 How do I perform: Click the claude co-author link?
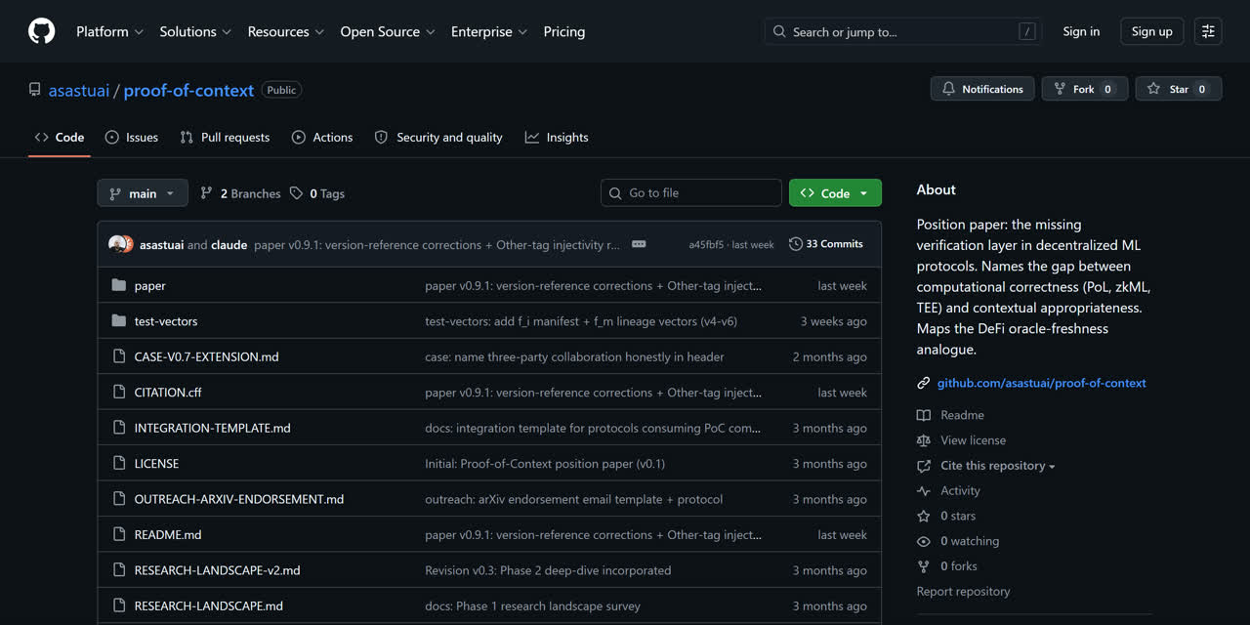point(229,244)
